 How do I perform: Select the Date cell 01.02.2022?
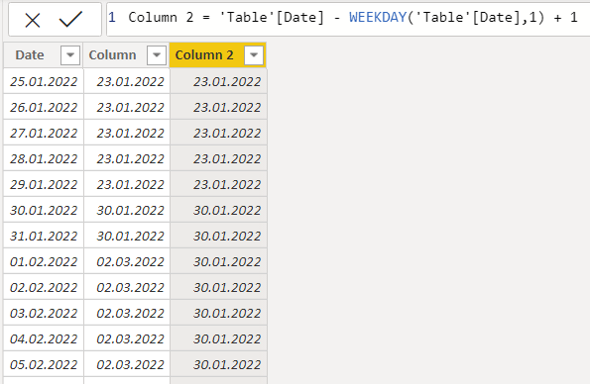click(44, 261)
